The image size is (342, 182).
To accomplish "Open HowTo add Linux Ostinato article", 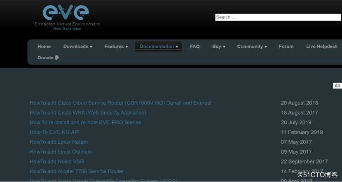I will pos(61,152).
